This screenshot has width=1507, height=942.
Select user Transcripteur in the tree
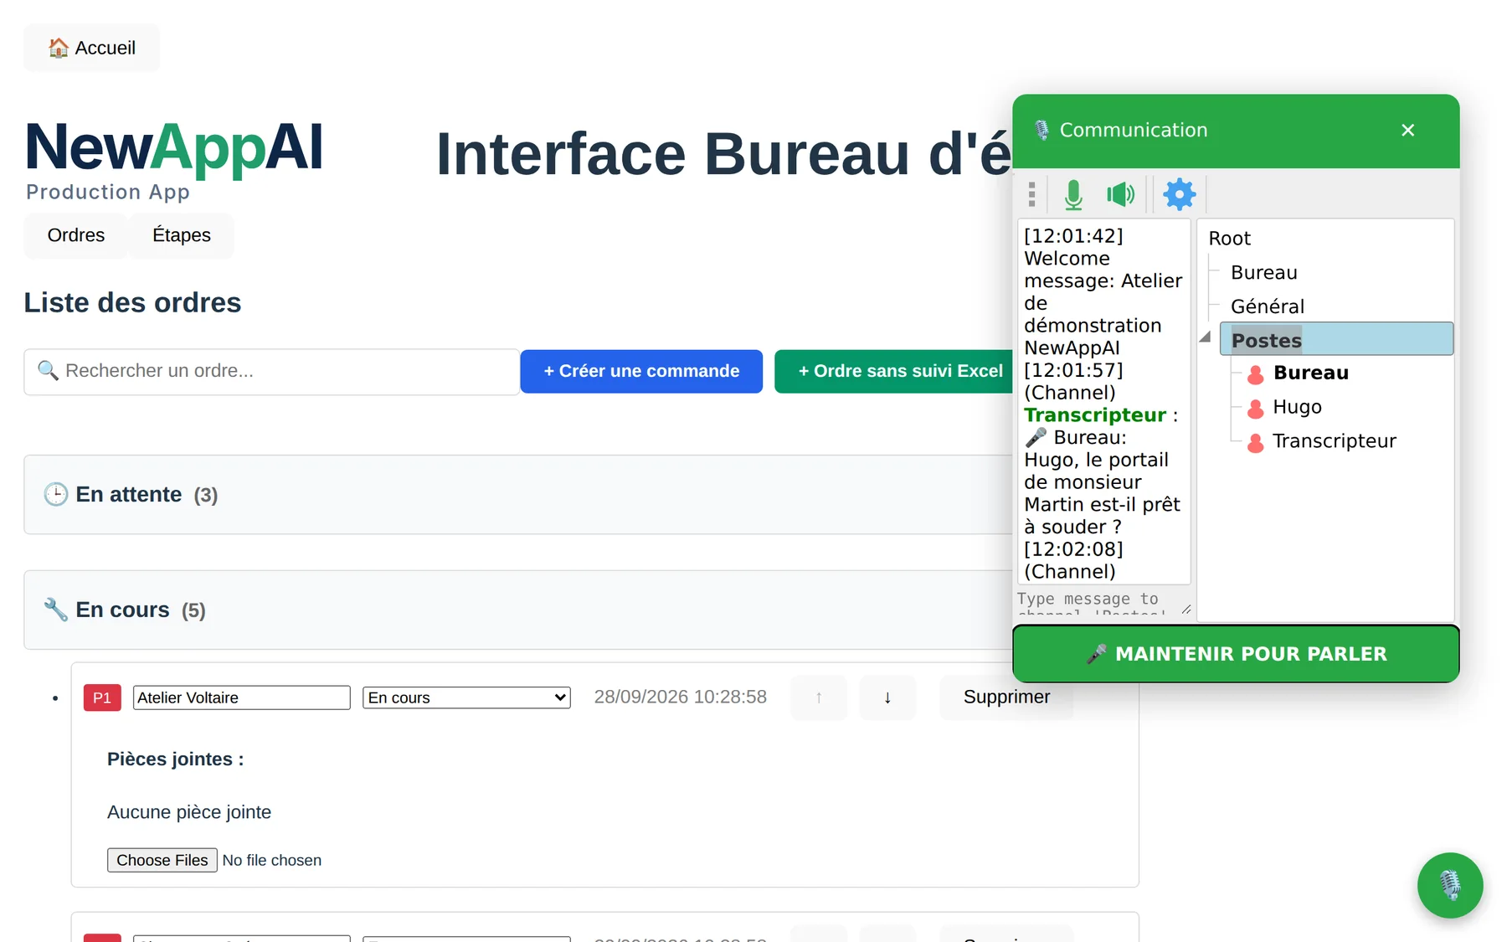point(1334,441)
